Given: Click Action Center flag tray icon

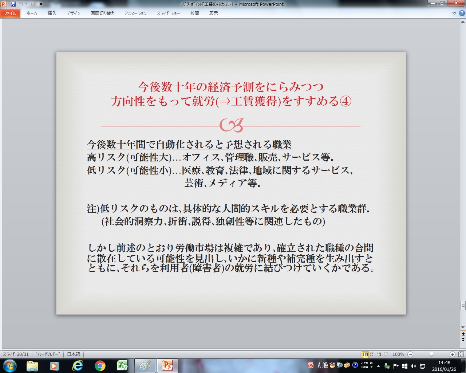Looking at the screenshot, I should pos(396,366).
